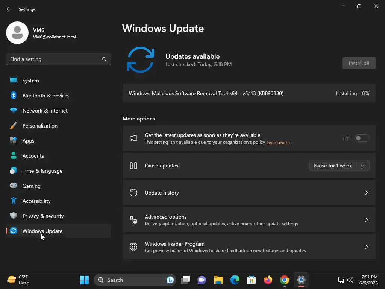Open Windows Insider Program chevron arrow
Viewport: 385px width, 289px height.
tap(366, 247)
